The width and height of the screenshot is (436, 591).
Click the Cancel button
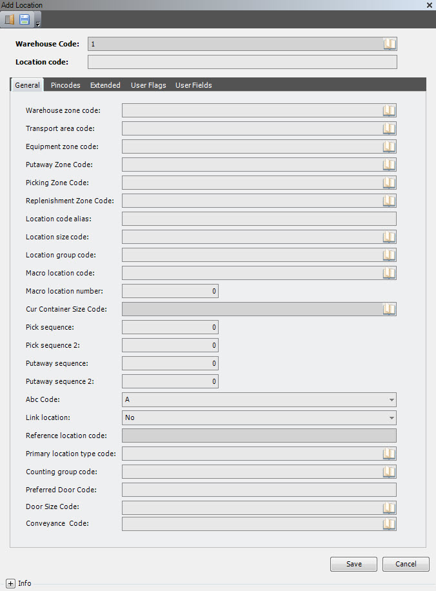tap(406, 564)
